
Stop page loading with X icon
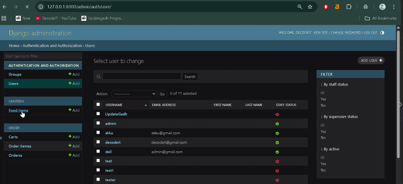coord(27,7)
